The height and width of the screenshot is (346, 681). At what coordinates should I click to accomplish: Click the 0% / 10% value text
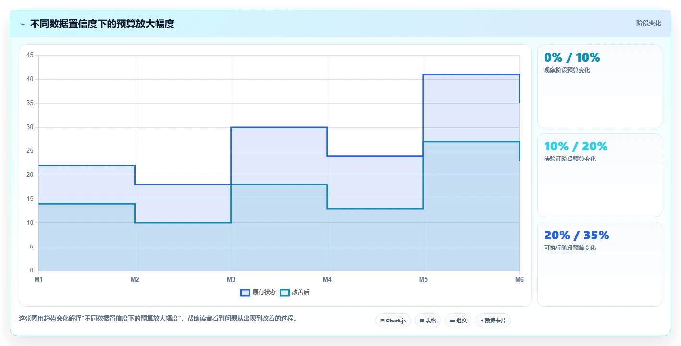[x=572, y=57]
